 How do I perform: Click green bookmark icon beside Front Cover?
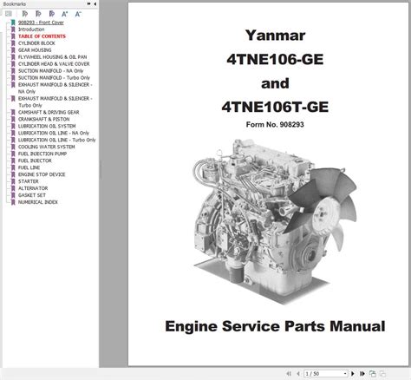(13, 23)
